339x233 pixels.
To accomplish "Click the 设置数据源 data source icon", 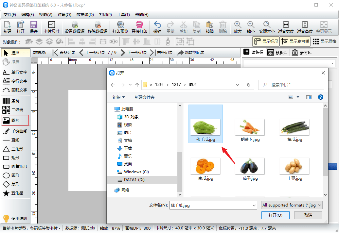I will 74,26.
